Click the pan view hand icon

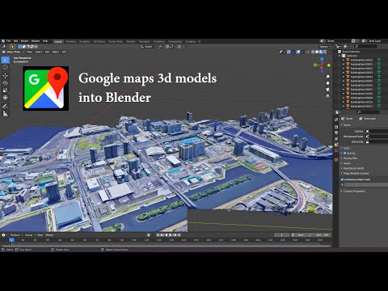(327, 83)
